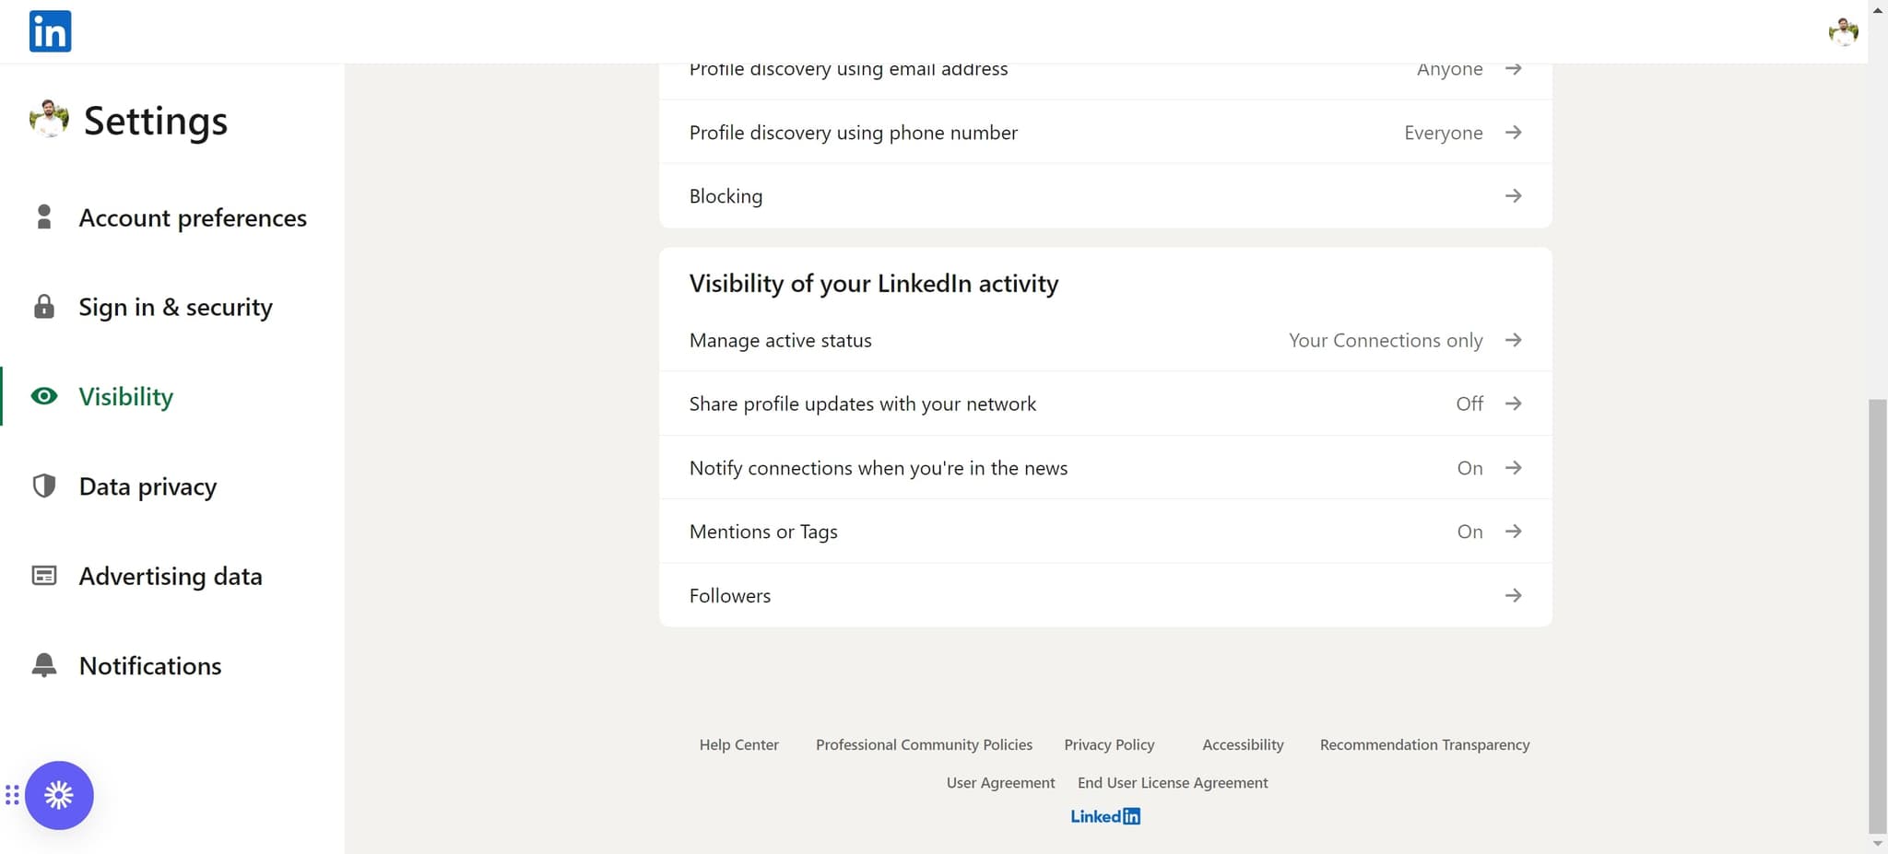The image size is (1888, 854).
Task: Click the LinkedIn logo in top bar
Action: click(x=51, y=30)
